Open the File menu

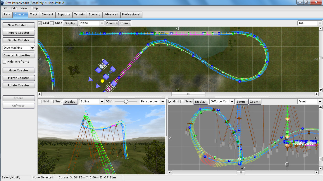coord(5,8)
